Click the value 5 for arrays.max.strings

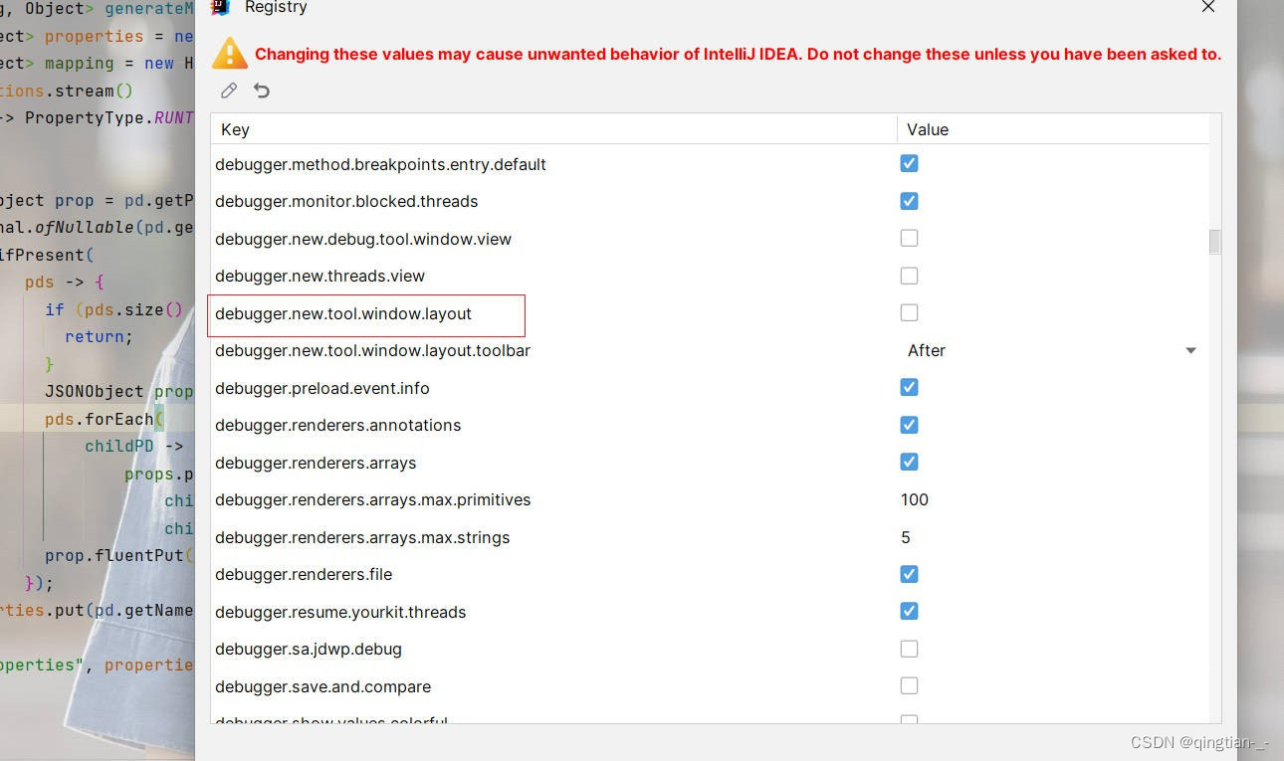coord(906,537)
